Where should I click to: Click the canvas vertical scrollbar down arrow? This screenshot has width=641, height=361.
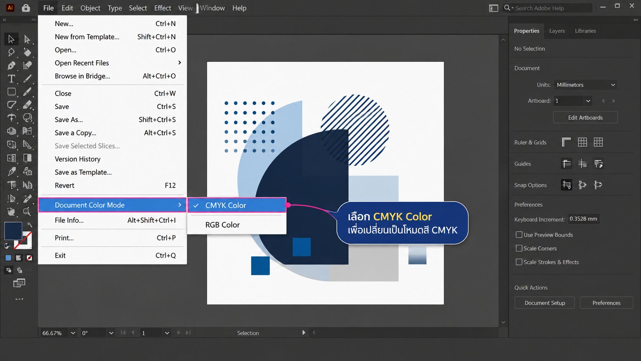pyautogui.click(x=503, y=322)
